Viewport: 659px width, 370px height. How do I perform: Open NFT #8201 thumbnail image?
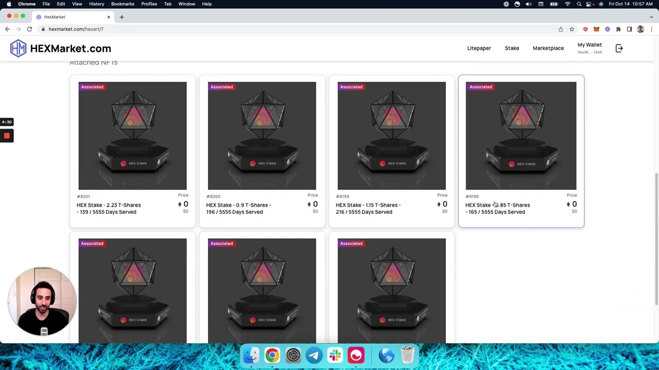(x=132, y=136)
